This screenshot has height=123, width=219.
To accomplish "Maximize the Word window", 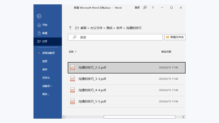I will 171,8.
